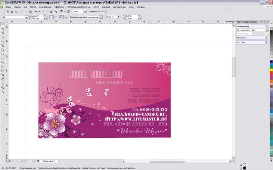Open the Таблица menu

(x=106, y=7)
